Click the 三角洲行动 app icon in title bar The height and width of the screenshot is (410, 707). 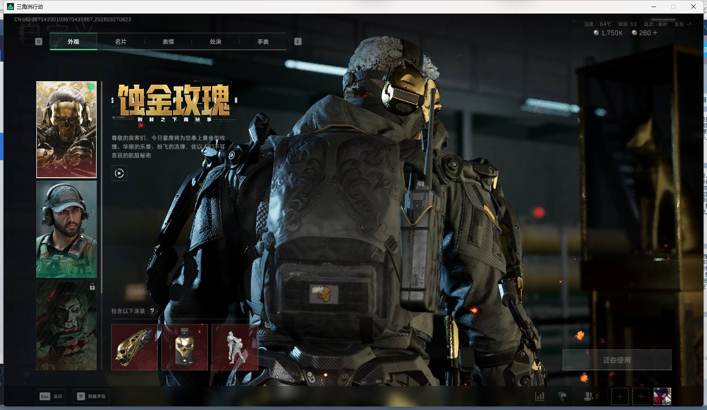coord(10,7)
